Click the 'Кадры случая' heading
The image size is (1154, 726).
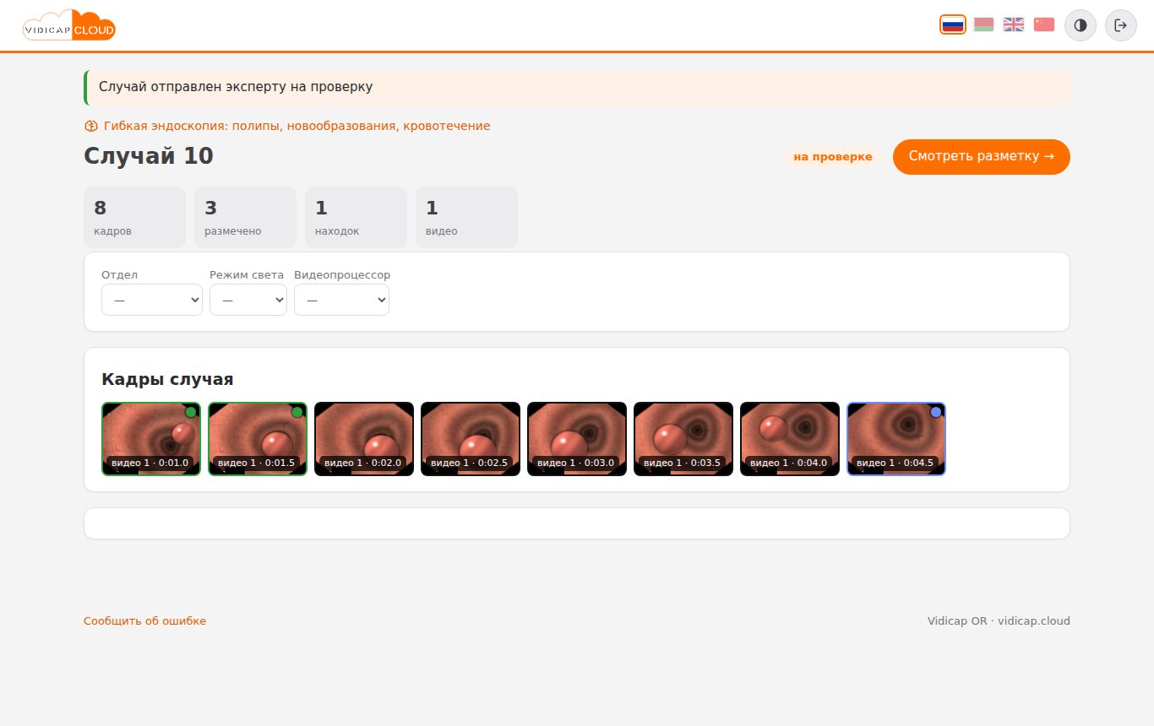(x=167, y=380)
